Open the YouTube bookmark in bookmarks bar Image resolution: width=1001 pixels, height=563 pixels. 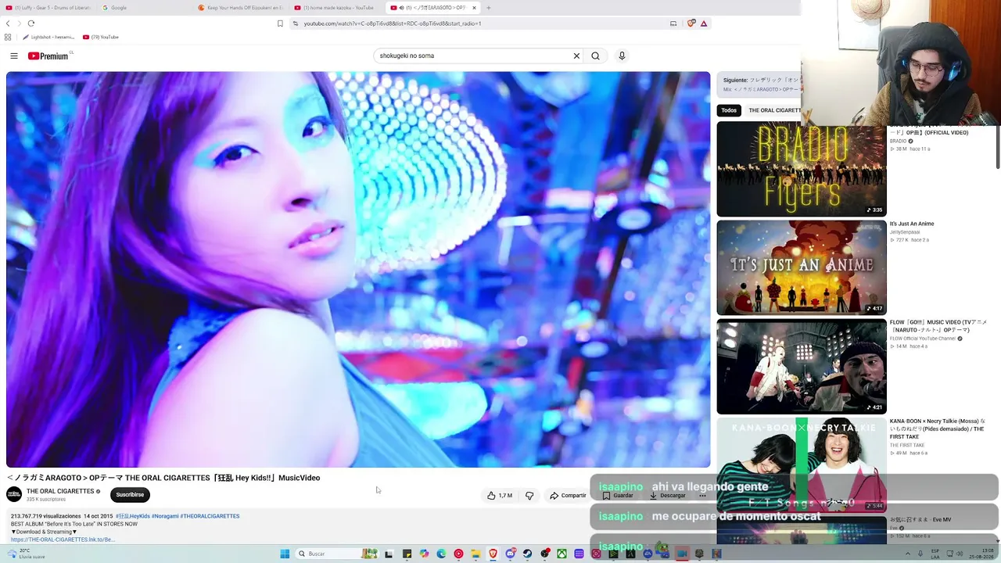(100, 37)
